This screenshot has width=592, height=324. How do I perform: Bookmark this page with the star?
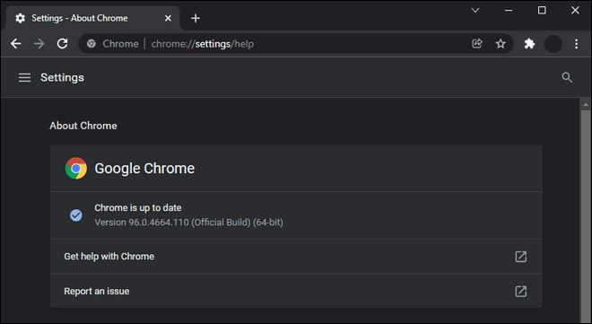click(x=501, y=44)
